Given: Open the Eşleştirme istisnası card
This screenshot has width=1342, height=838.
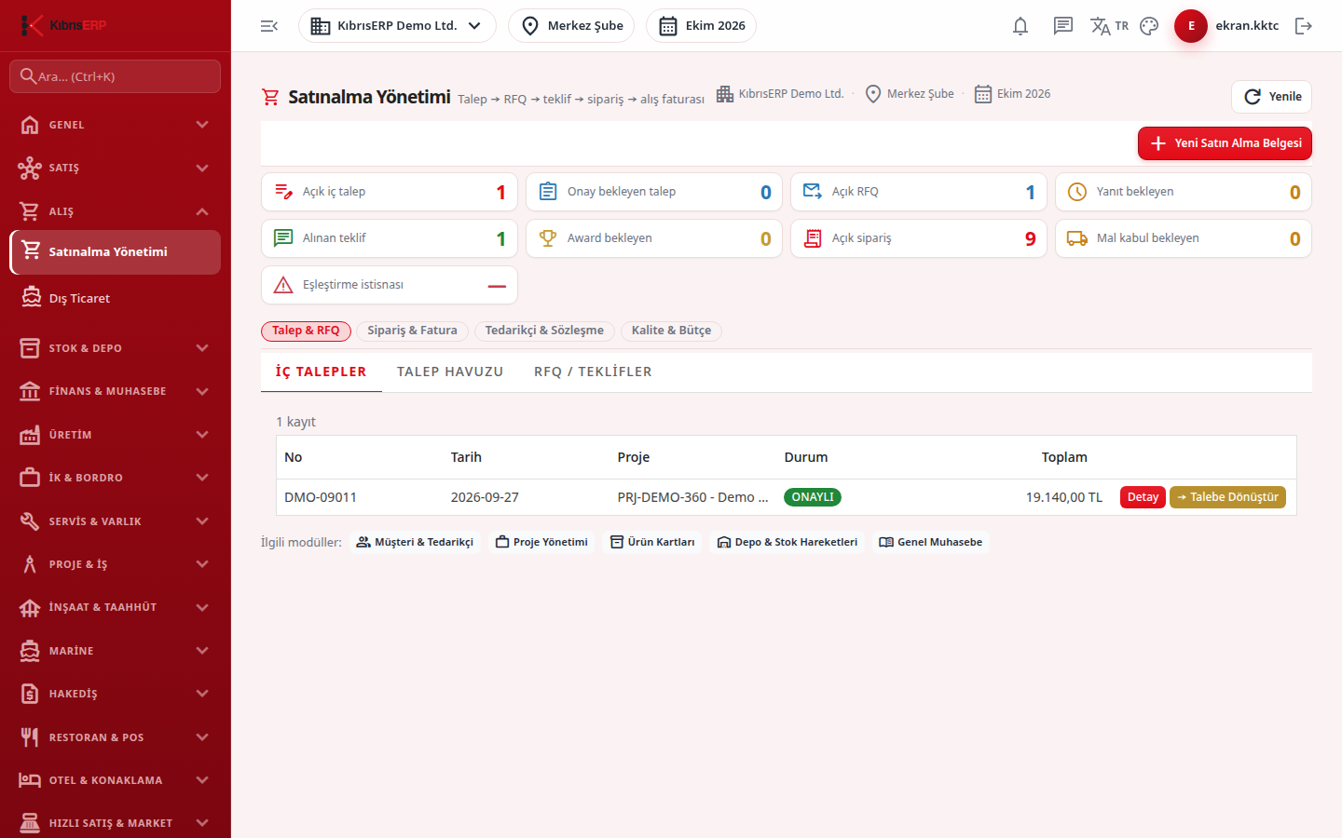Looking at the screenshot, I should 390,285.
